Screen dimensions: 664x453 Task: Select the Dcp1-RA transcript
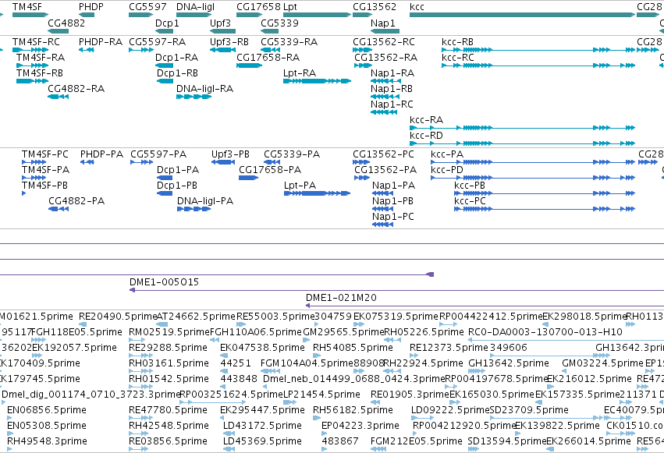[165, 65]
